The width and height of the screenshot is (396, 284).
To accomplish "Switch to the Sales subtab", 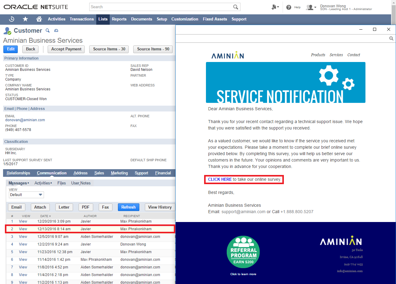I will click(99, 173).
